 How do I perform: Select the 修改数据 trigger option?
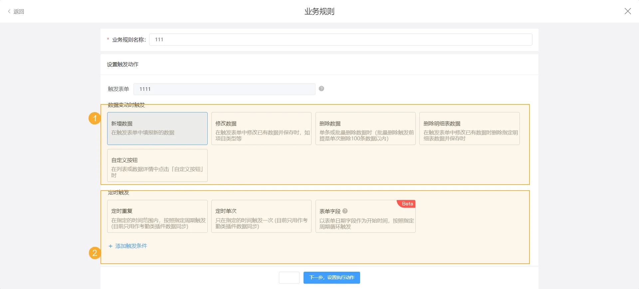tap(261, 128)
